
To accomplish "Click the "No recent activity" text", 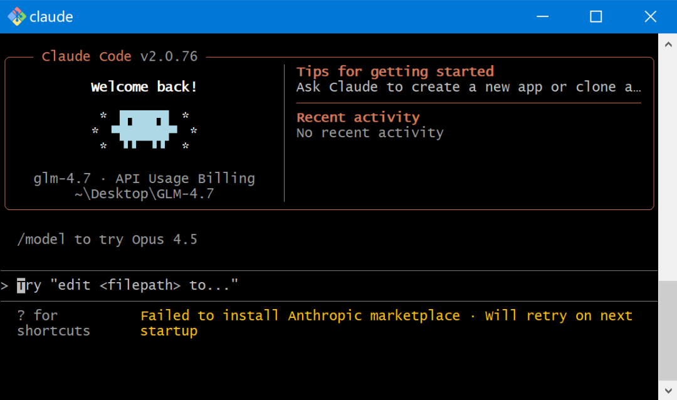I will tap(370, 133).
